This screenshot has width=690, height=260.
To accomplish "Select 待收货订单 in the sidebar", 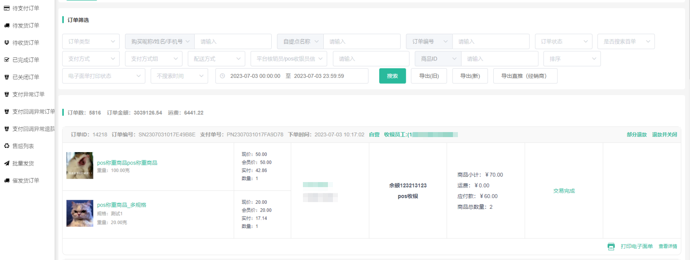I will click(26, 43).
